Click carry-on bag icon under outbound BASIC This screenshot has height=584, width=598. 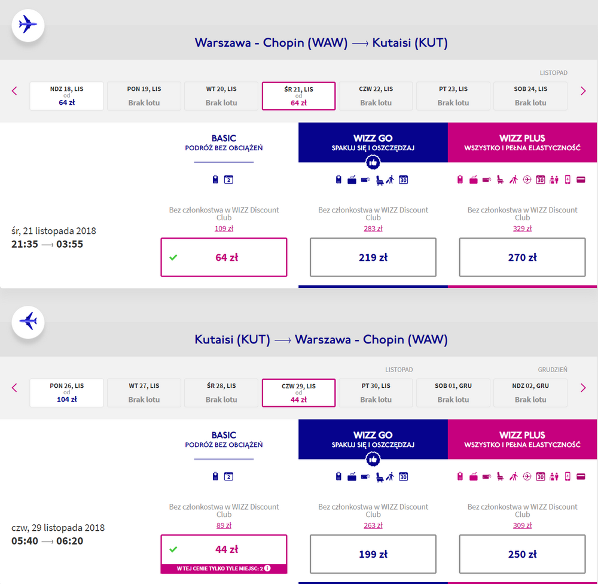pos(215,180)
